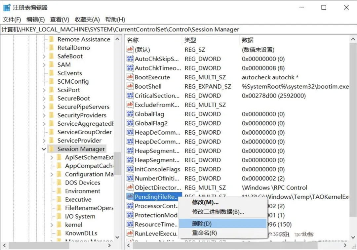Click the string icon of ObjectDirector... value
The image size is (357, 250).
pyautogui.click(x=130, y=187)
